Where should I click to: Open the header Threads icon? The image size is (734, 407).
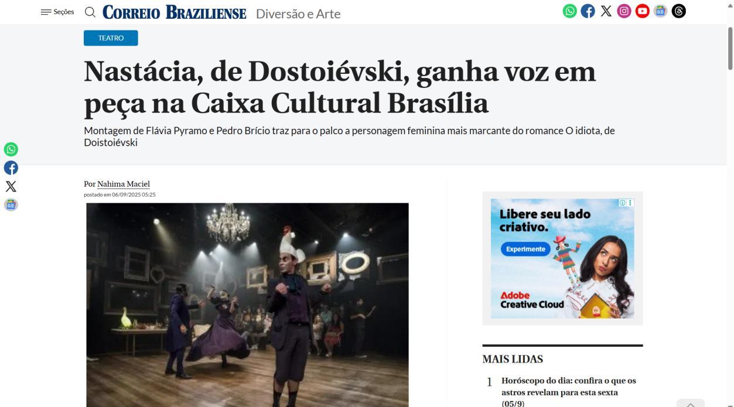coord(678,11)
